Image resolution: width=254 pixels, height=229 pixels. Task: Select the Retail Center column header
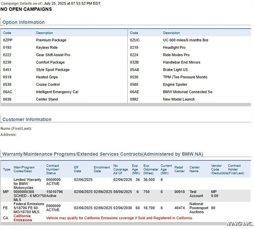tap(180, 169)
